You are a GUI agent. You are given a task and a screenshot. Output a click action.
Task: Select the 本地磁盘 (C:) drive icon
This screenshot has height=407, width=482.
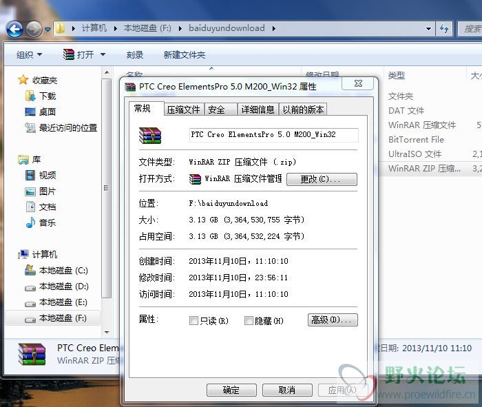[30, 270]
